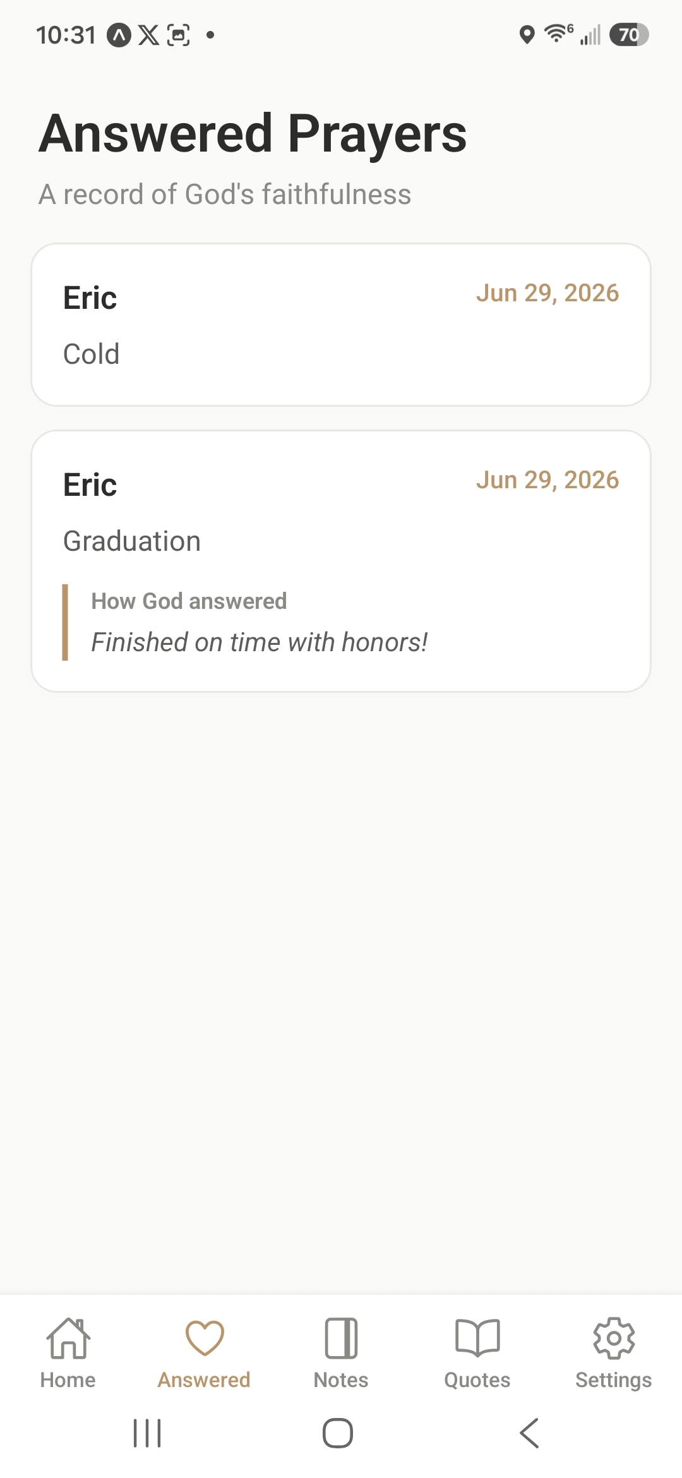The width and height of the screenshot is (682, 1478).
Task: Tap the Android home navigation button
Action: (x=338, y=1433)
